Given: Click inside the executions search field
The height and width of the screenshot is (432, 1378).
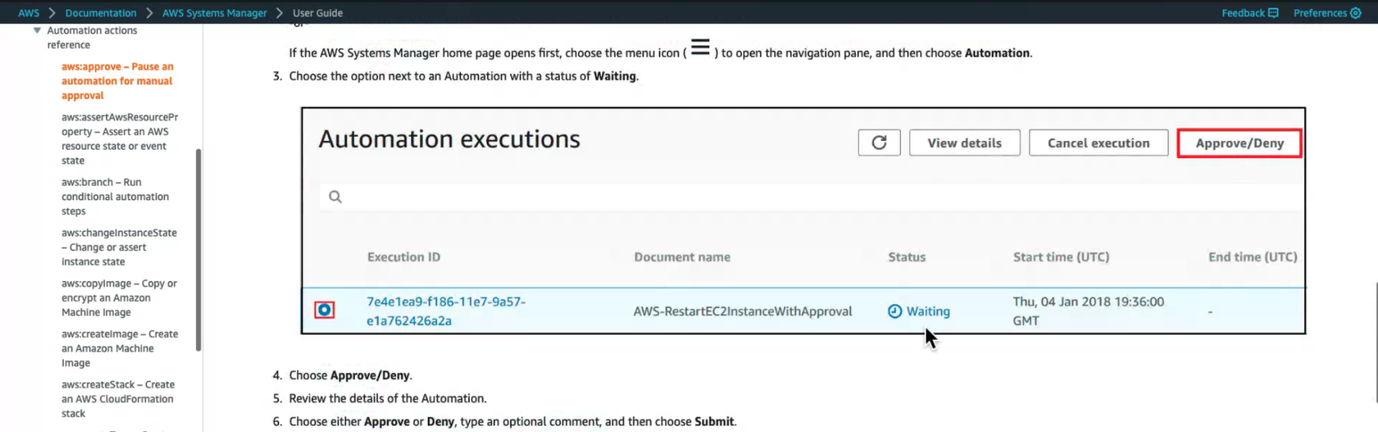Looking at the screenshot, I should [x=606, y=196].
